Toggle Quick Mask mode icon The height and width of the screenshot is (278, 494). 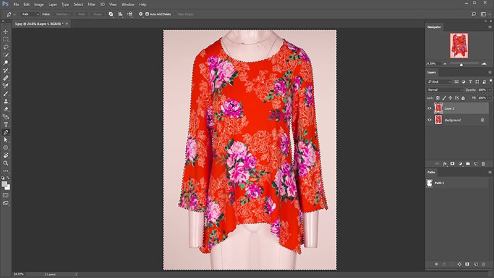point(6,195)
